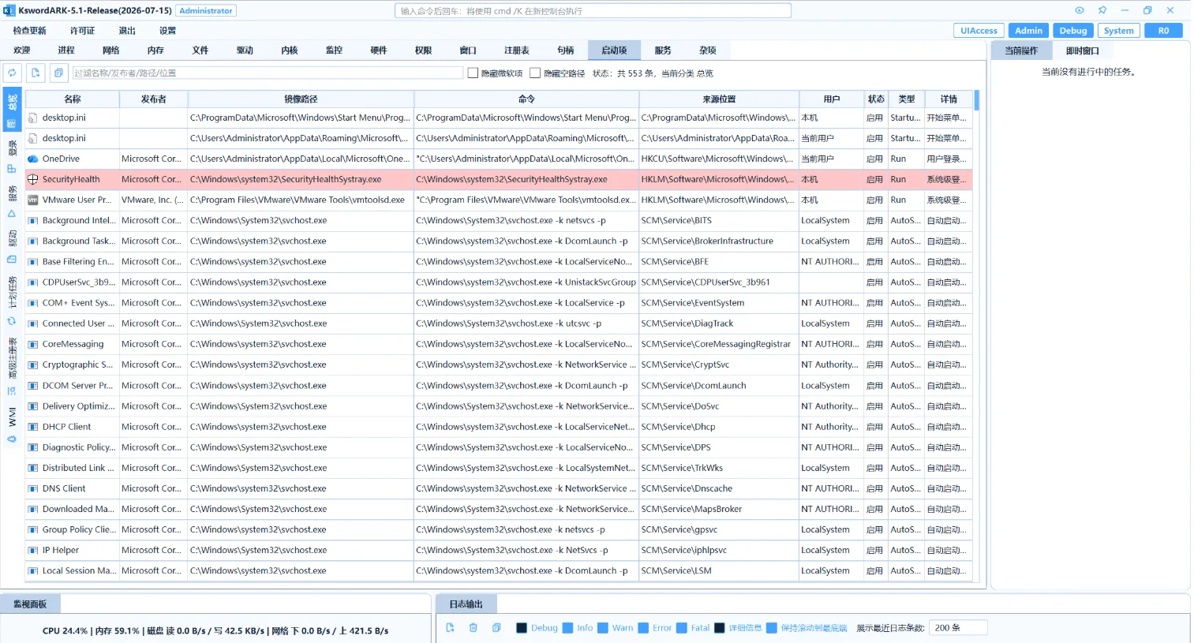Click the SecurityHealth shield icon in its row
The image size is (1194, 643).
(33, 179)
